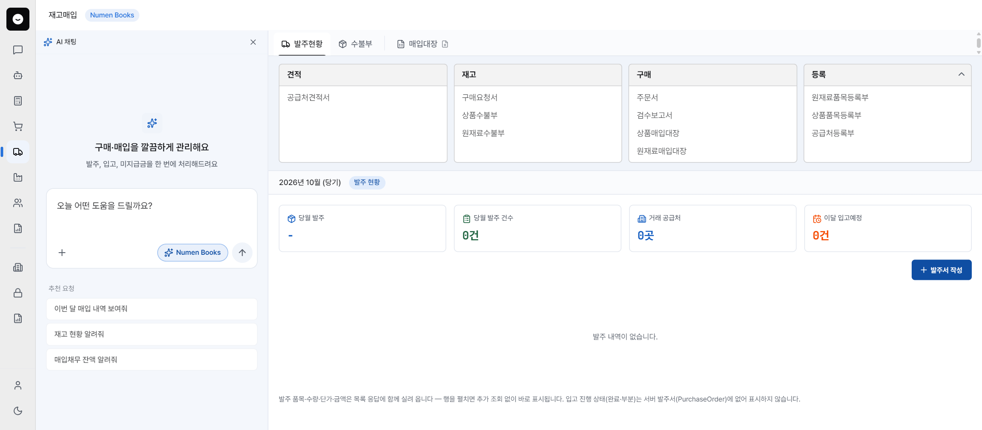Switch to the 수불부 tab
The image size is (982, 430).
click(355, 44)
